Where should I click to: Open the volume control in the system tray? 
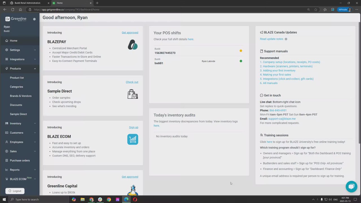[330, 200]
